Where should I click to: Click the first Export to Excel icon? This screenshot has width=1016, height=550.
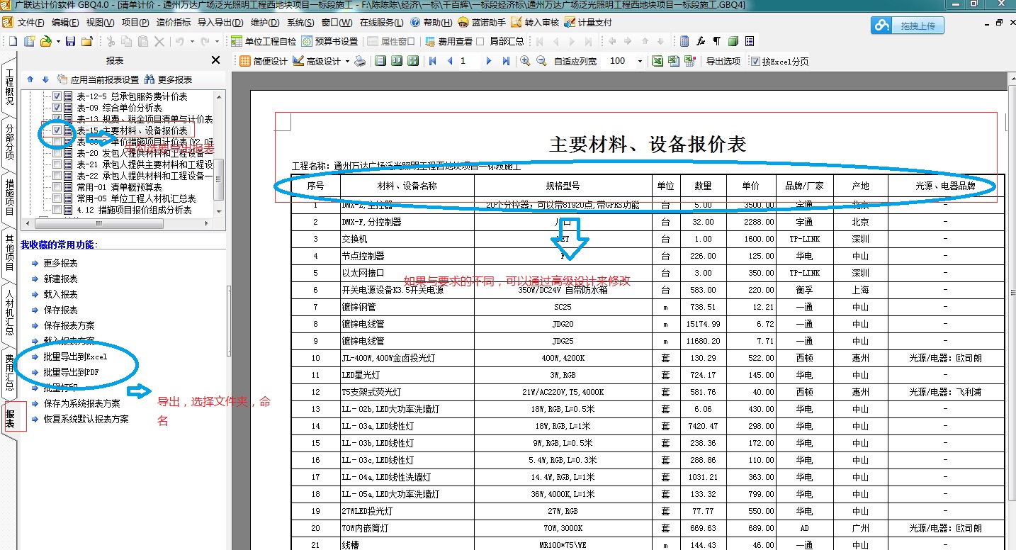click(657, 61)
